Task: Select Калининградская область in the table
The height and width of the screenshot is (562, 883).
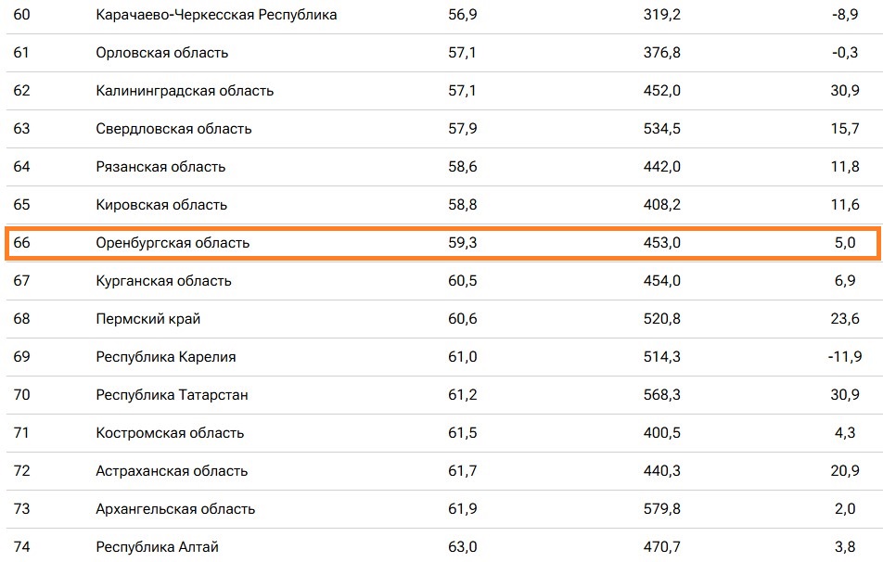Action: 185,91
